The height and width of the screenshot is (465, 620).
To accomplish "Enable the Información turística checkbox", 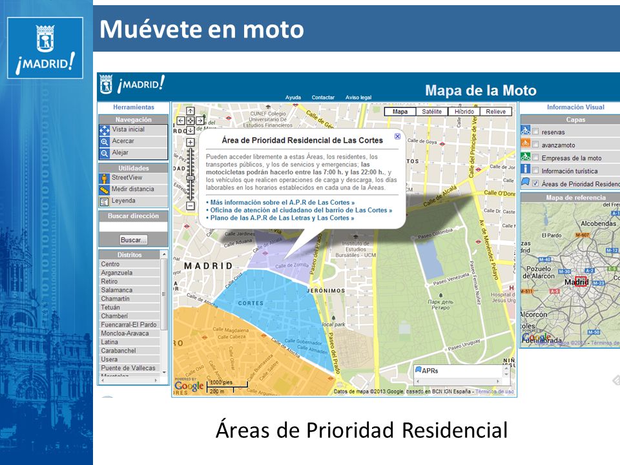I will 535,170.
